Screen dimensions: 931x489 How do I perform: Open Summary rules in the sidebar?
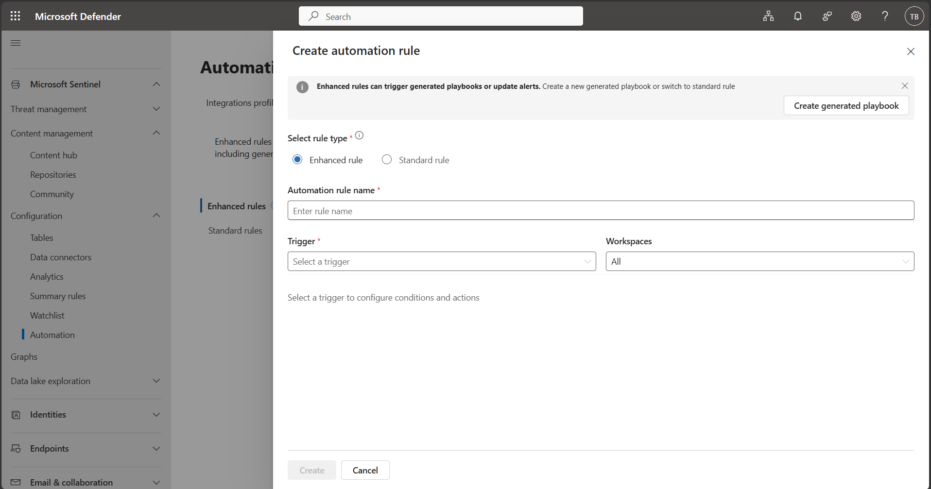58,296
